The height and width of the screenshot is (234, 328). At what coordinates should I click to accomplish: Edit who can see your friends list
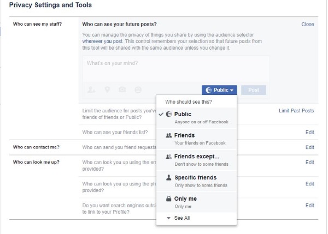tap(310, 132)
